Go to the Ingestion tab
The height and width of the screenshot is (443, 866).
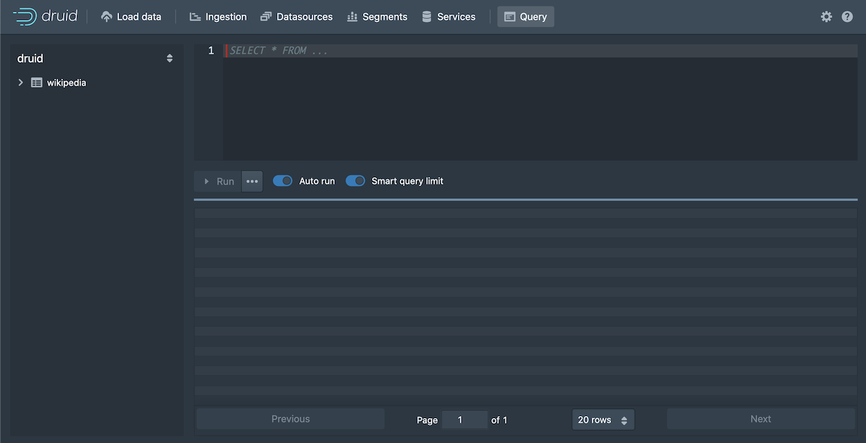pos(218,17)
